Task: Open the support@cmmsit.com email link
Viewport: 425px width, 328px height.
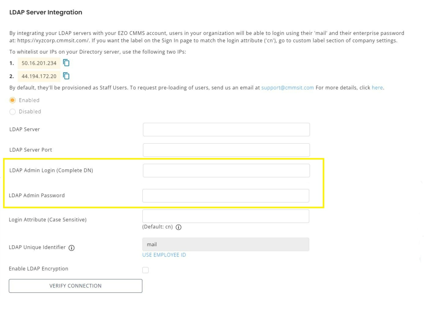Action: pyautogui.click(x=287, y=88)
